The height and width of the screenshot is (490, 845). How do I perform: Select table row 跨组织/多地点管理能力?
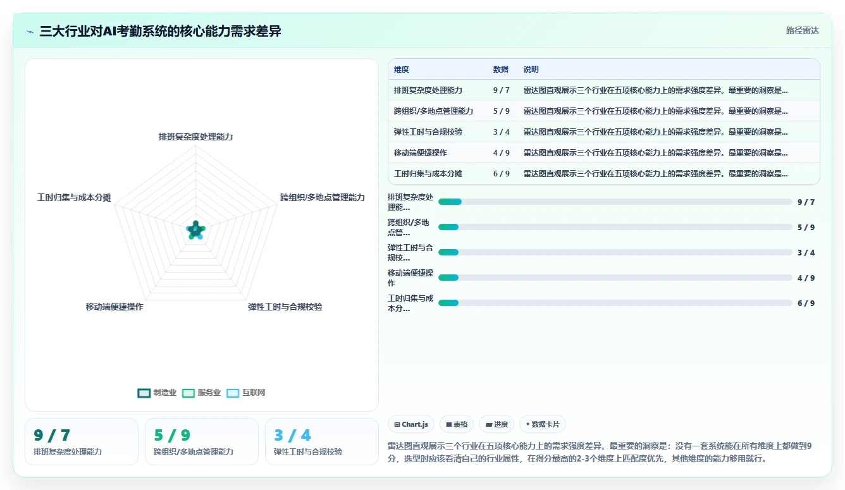[x=603, y=111]
